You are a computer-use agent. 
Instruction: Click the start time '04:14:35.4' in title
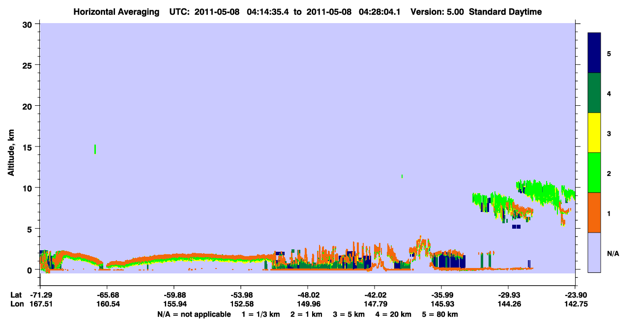(268, 12)
